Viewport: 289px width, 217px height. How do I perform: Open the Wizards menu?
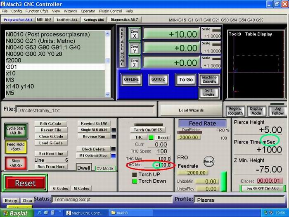(x=70, y=11)
